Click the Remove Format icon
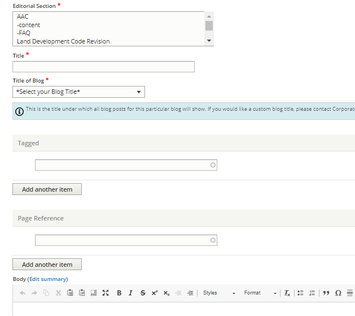This screenshot has width=355, height=316. tap(287, 293)
